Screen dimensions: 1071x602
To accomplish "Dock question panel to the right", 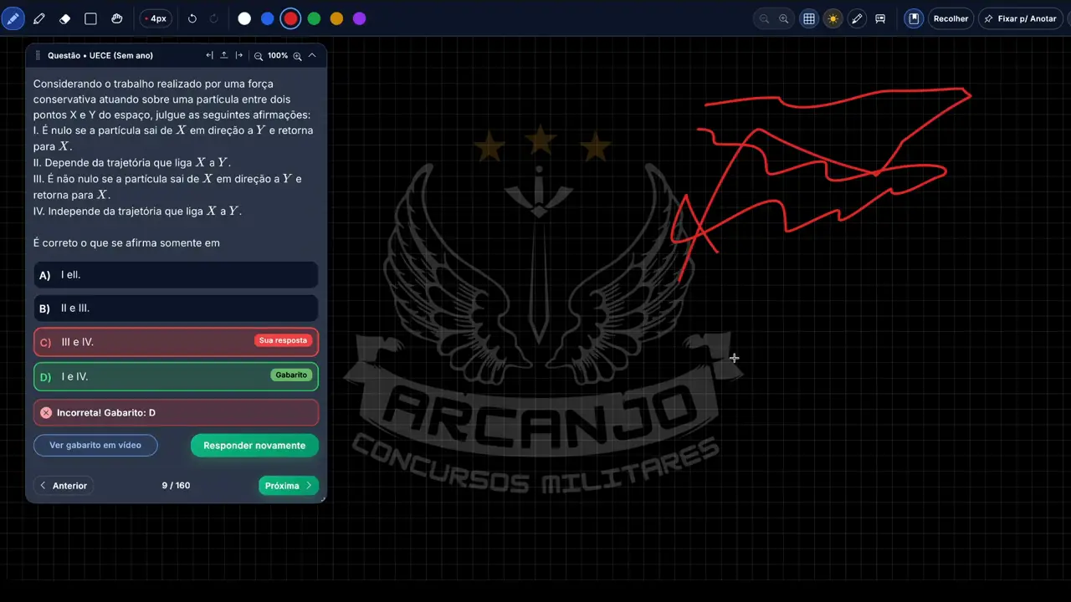I will [x=239, y=56].
